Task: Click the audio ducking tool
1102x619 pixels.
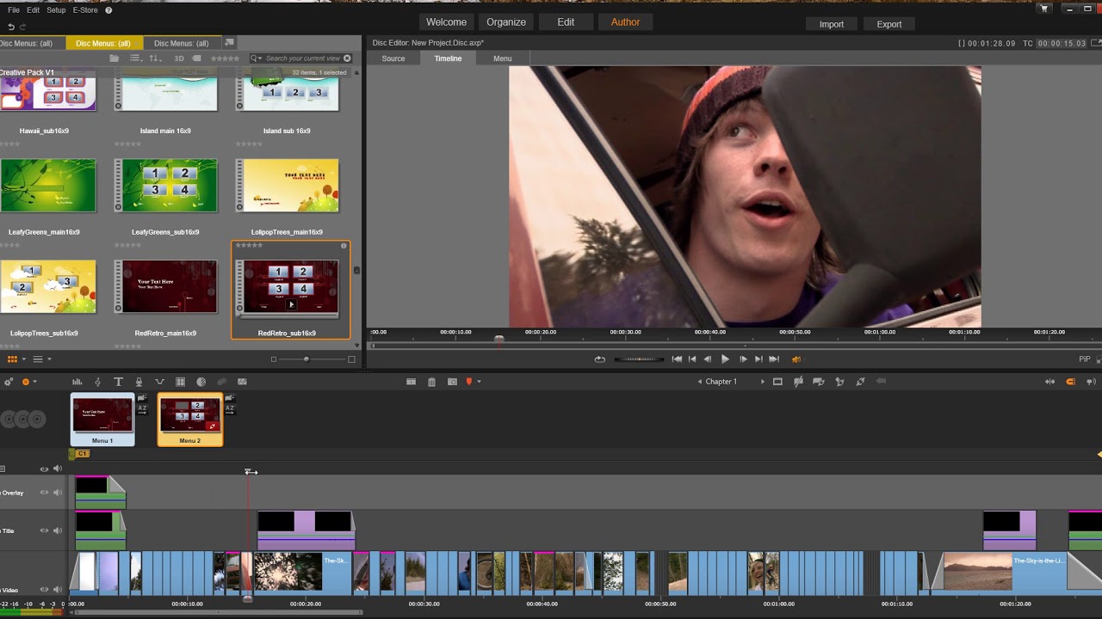Action: point(159,382)
